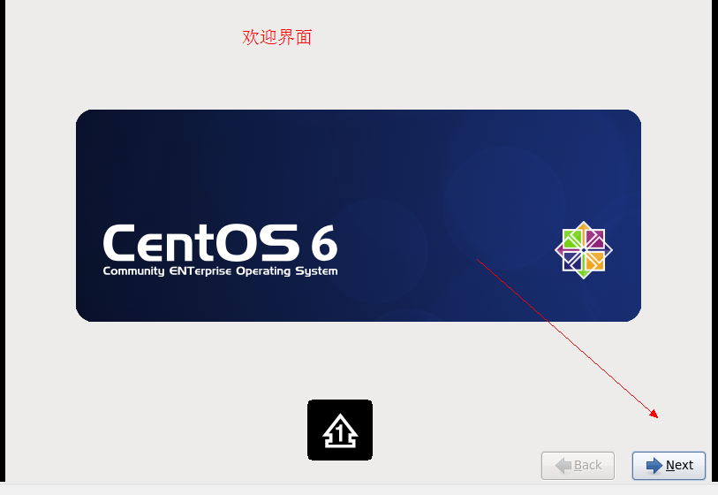Image resolution: width=718 pixels, height=495 pixels.
Task: Click the dark blue CentOS splash banner
Action: click(x=359, y=216)
